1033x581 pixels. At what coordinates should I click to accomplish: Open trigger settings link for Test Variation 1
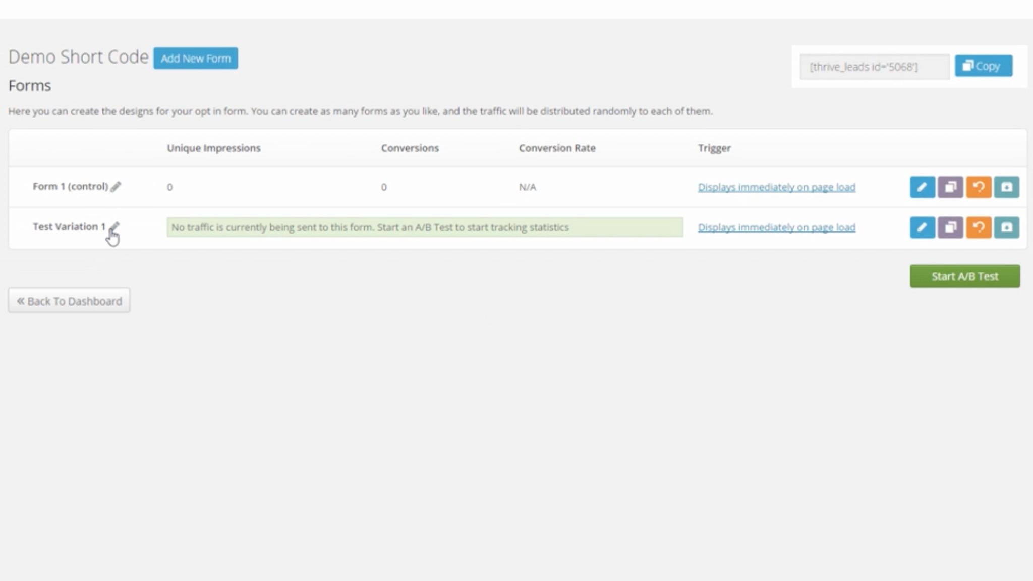click(776, 227)
